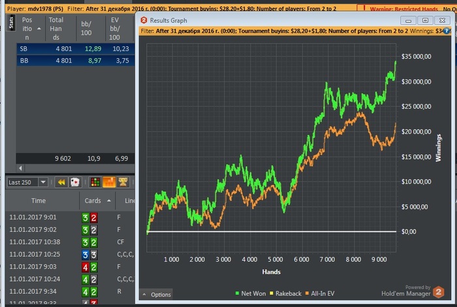Click the green 4-2 card icons in the 9:34 row
Viewport: 457px width, 307px height.
point(89,292)
